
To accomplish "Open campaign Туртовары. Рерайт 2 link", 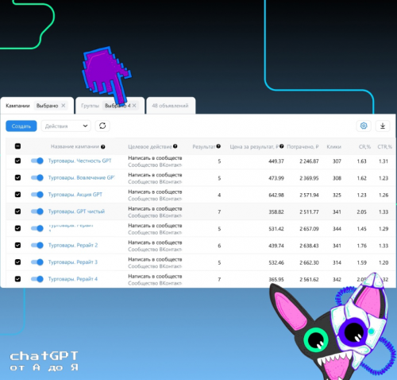I will point(73,246).
